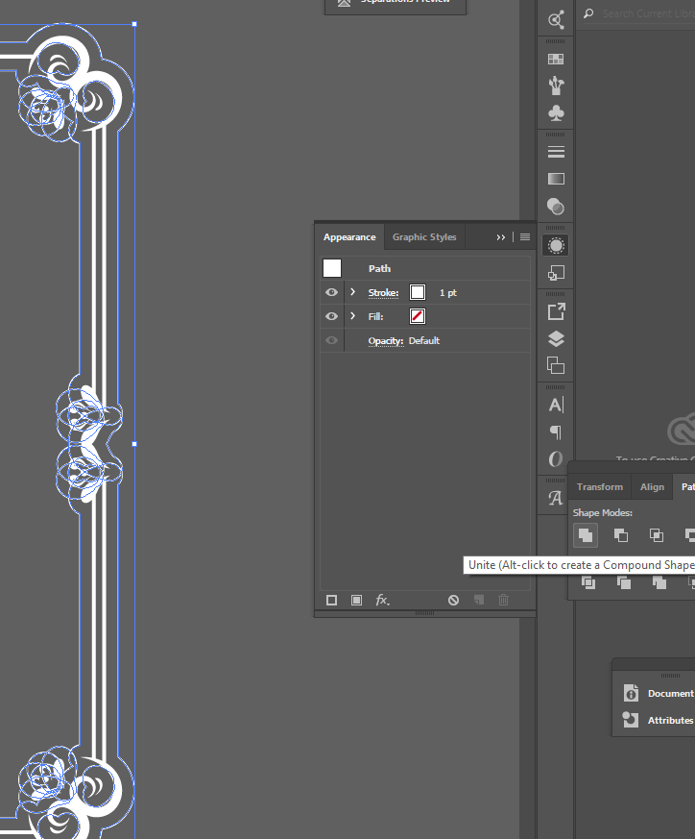Click the Path appearance thumbnail
Viewport: 695px width, 839px height.
[x=332, y=268]
